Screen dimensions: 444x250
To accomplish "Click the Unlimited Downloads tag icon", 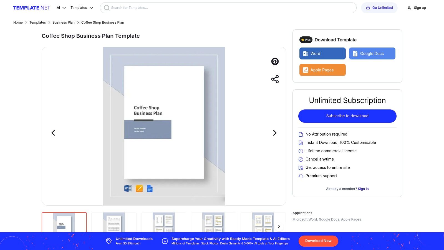I will [109, 241].
